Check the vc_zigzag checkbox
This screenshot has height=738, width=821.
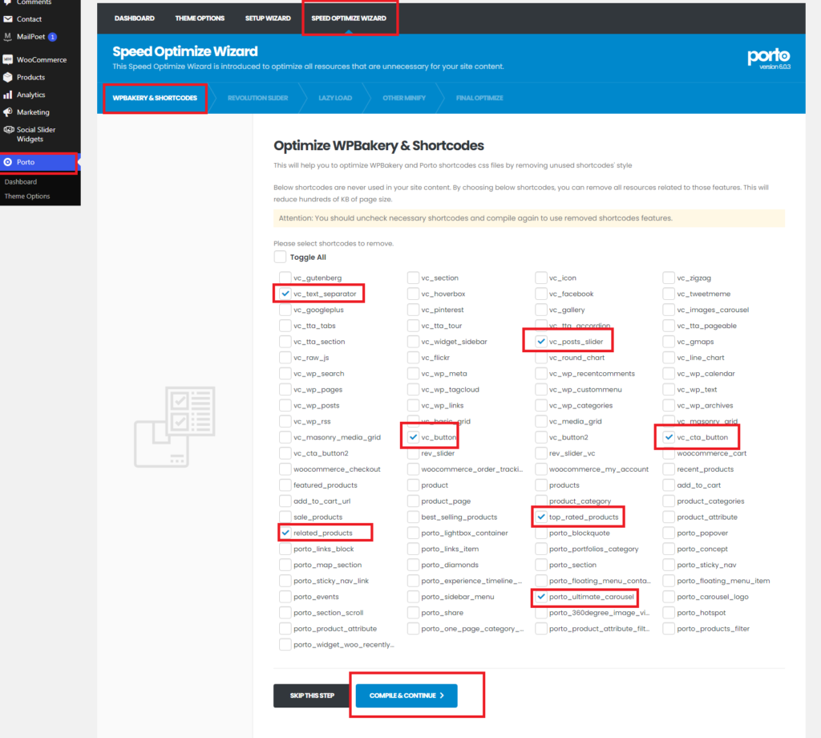pyautogui.click(x=669, y=278)
